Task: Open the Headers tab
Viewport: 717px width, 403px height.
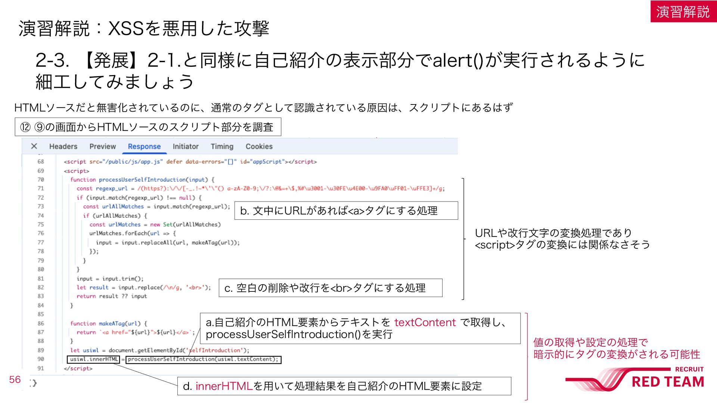Action: point(63,147)
